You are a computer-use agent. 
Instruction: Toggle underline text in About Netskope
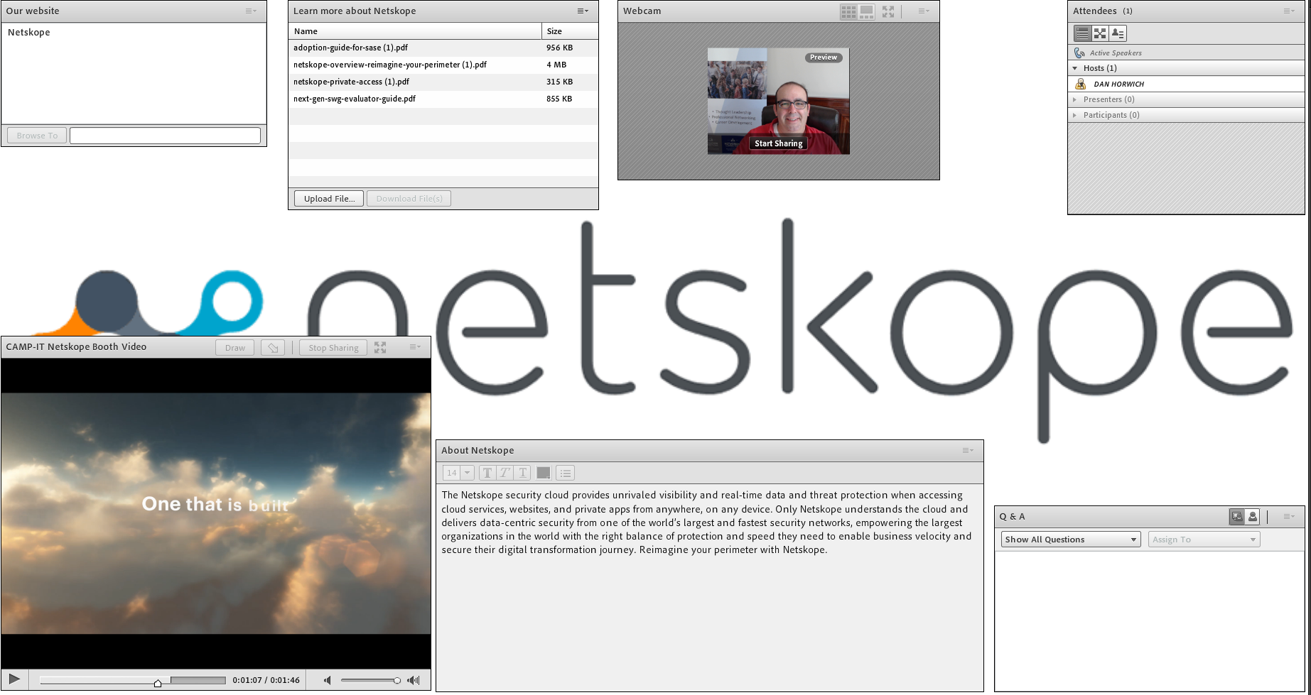tap(522, 473)
